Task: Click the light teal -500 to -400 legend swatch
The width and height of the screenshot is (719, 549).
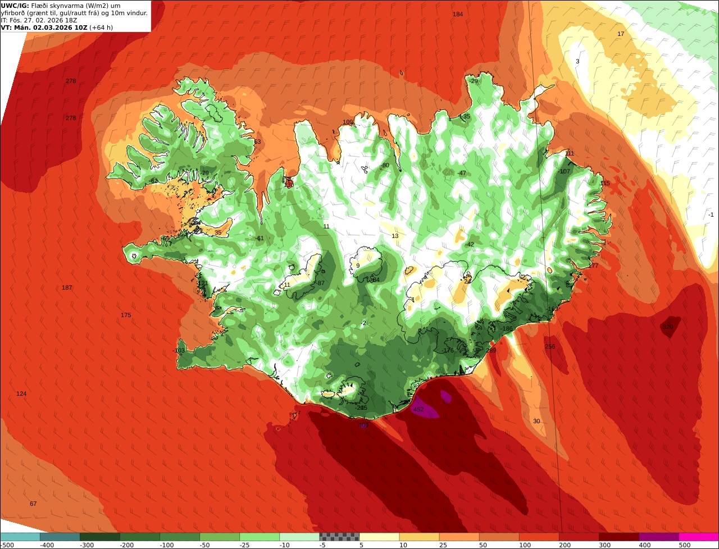Action: coord(20,537)
